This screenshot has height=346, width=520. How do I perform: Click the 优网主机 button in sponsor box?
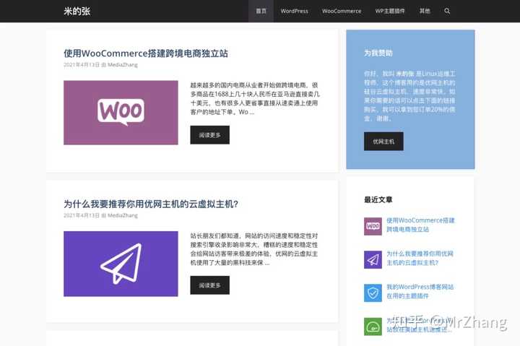(x=383, y=142)
